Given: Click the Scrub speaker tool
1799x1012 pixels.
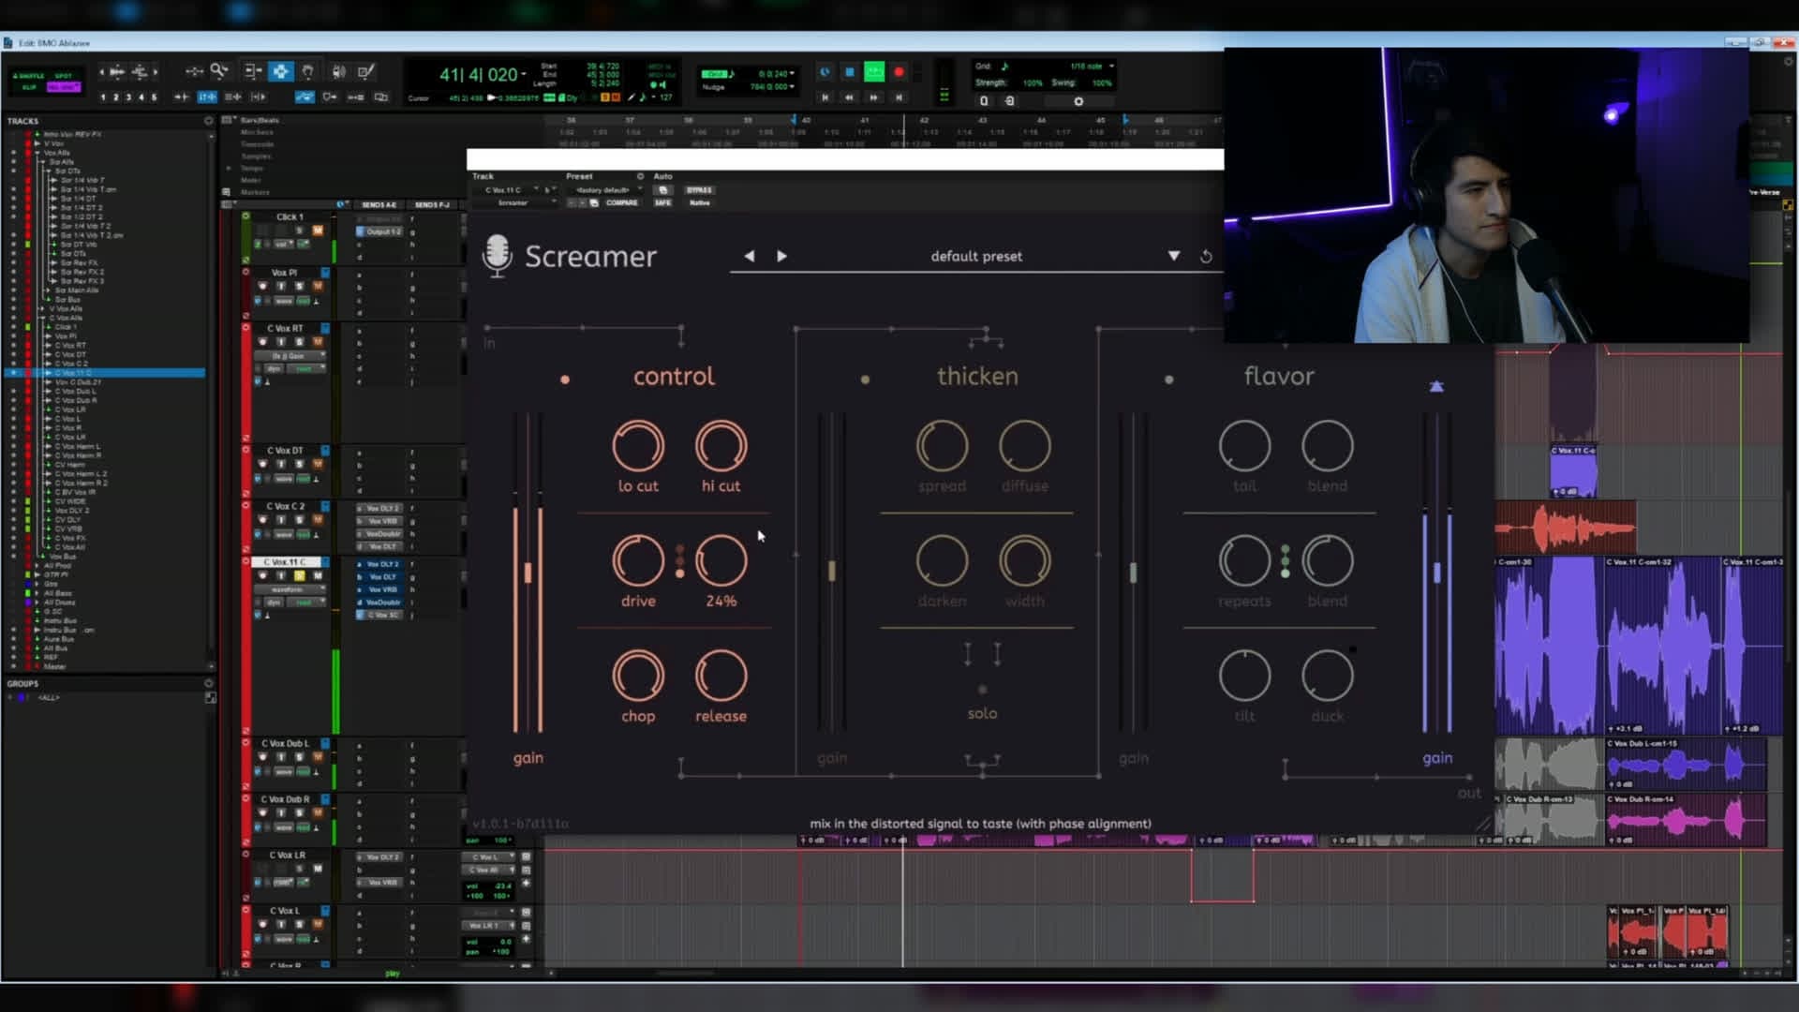Looking at the screenshot, I should point(338,71).
